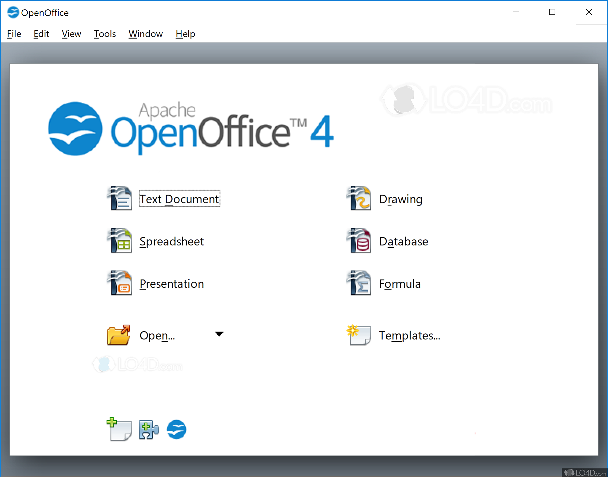Screen dimensions: 608x477
Task: Open the File menu
Action: [x=14, y=34]
